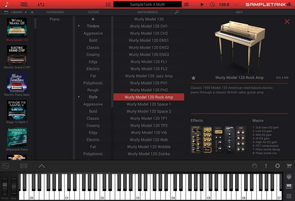
Task: Open the first channel strip effect thumbnail
Action: coord(196,139)
